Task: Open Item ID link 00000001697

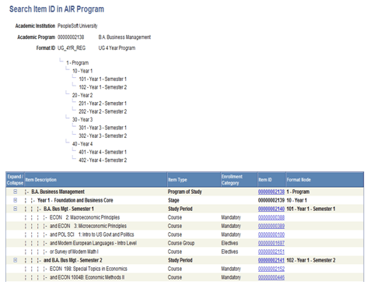Action: pos(271,243)
